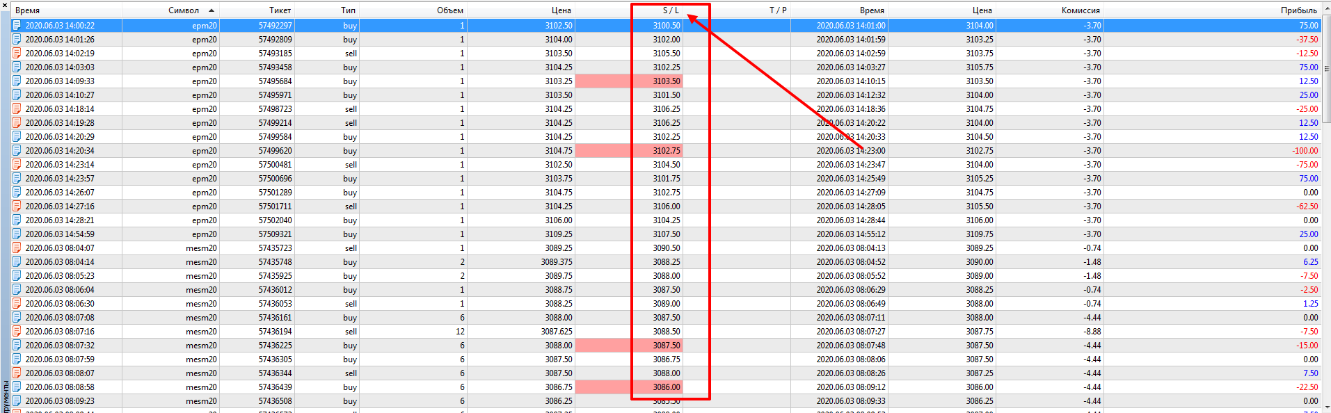
Task: Select the order icon of ticket 57495684
Action: pyautogui.click(x=17, y=81)
